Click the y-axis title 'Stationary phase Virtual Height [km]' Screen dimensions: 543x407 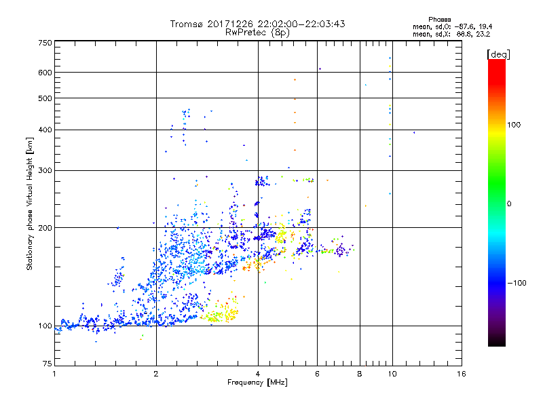point(30,204)
